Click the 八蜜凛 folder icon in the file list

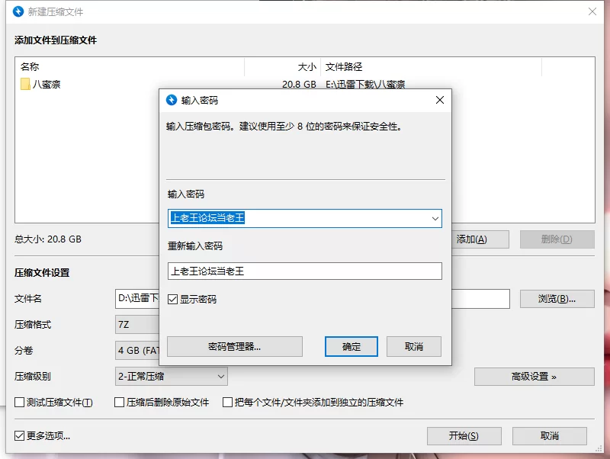[25, 84]
